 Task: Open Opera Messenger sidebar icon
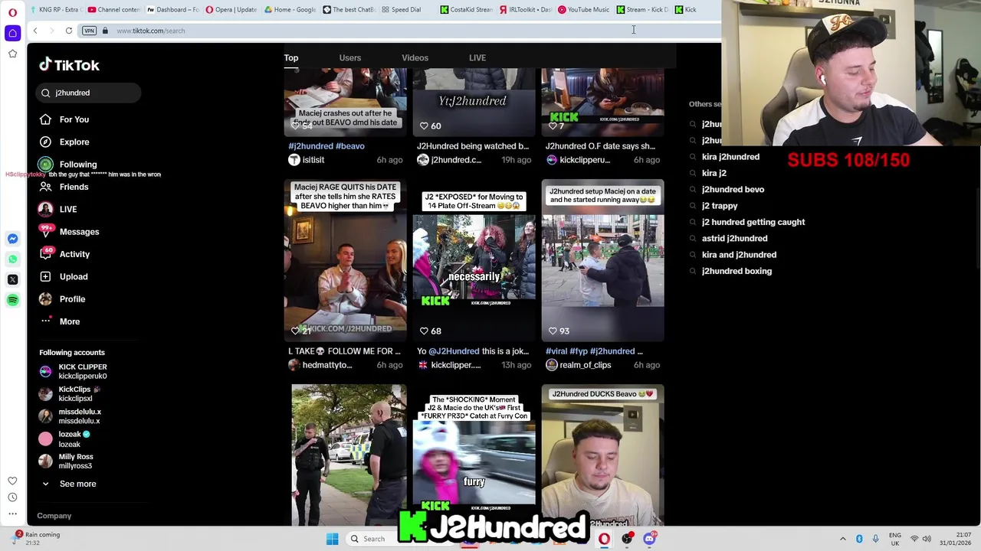click(x=12, y=239)
